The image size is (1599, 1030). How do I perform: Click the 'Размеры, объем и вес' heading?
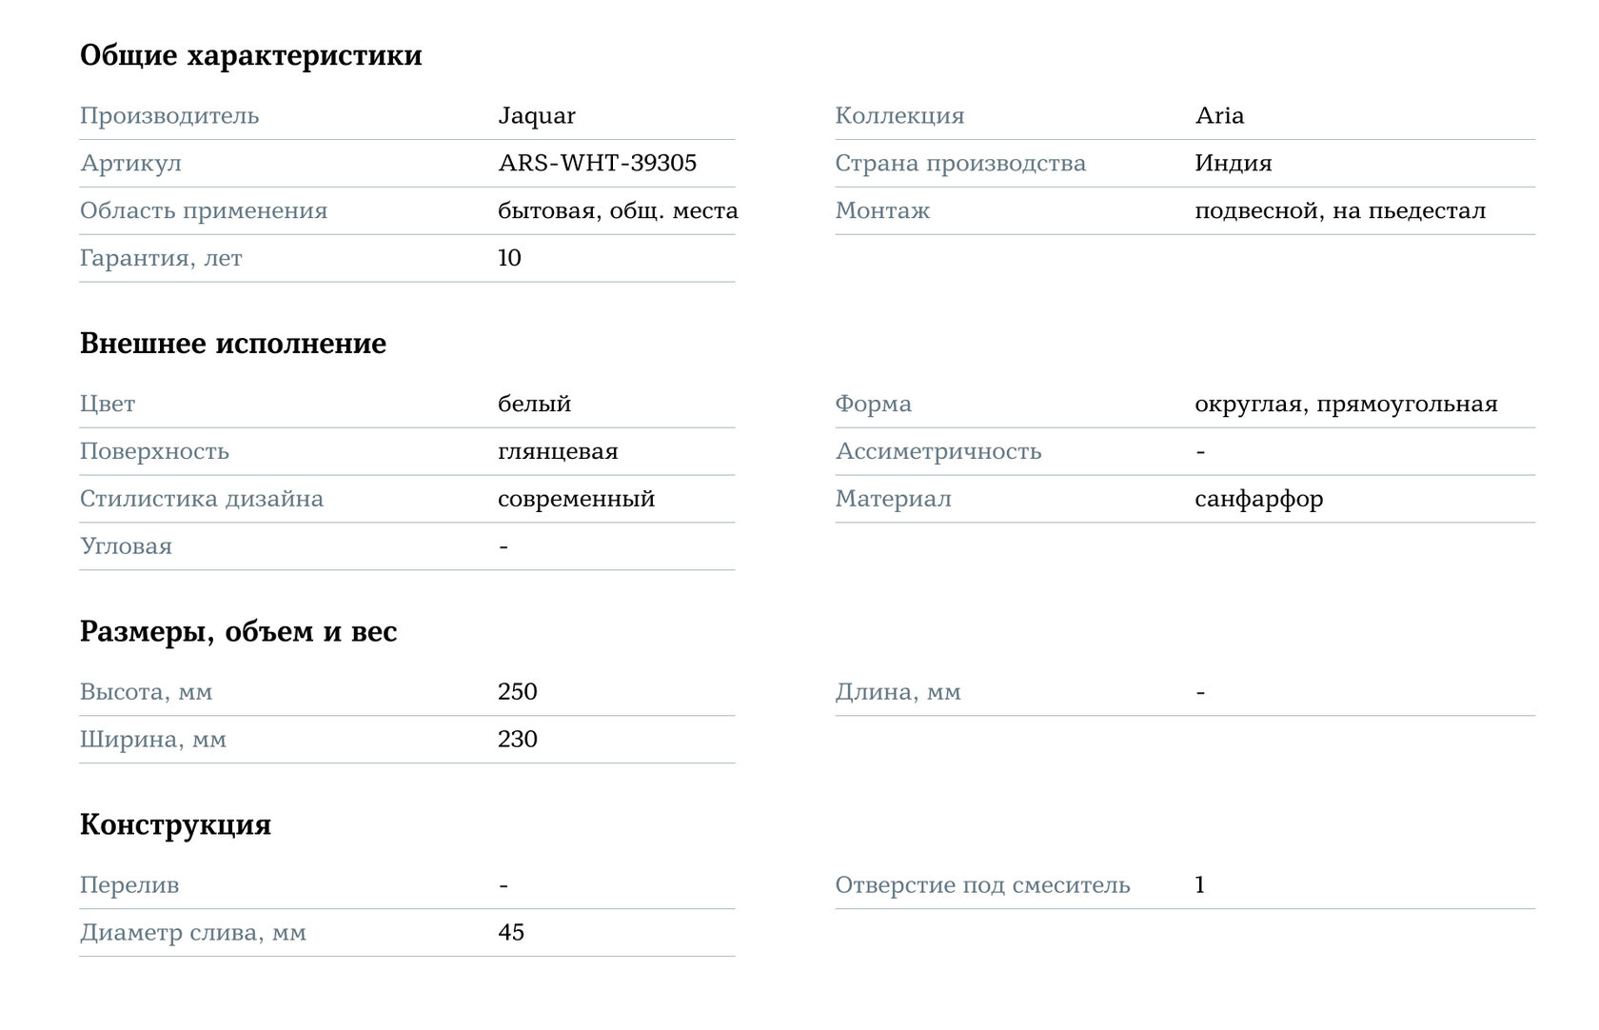pyautogui.click(x=238, y=632)
